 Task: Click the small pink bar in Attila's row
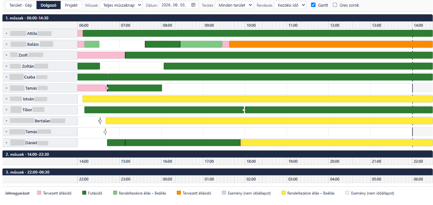coord(80,33)
